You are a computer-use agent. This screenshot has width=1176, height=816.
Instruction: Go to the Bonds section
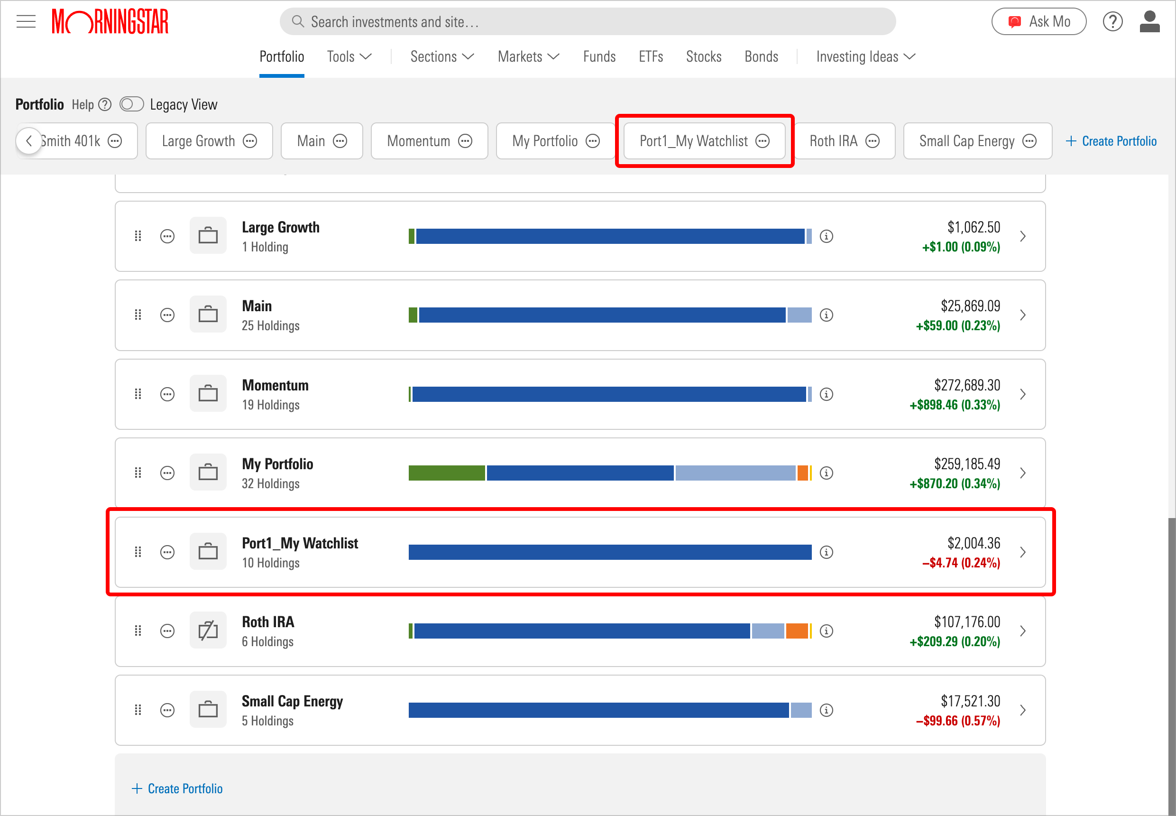761,56
